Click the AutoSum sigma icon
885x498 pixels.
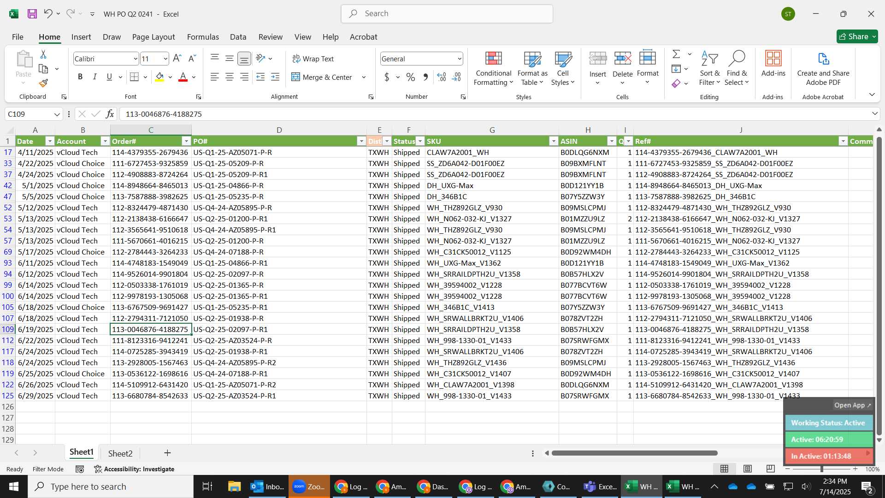click(x=676, y=54)
